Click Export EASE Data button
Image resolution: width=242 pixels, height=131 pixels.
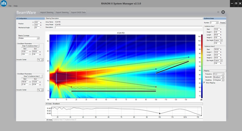(x=78, y=12)
